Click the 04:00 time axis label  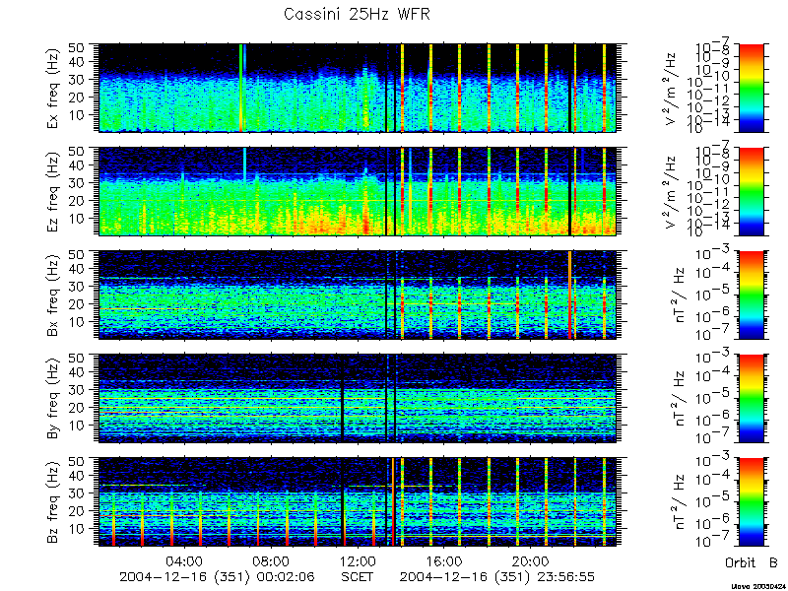click(x=185, y=560)
